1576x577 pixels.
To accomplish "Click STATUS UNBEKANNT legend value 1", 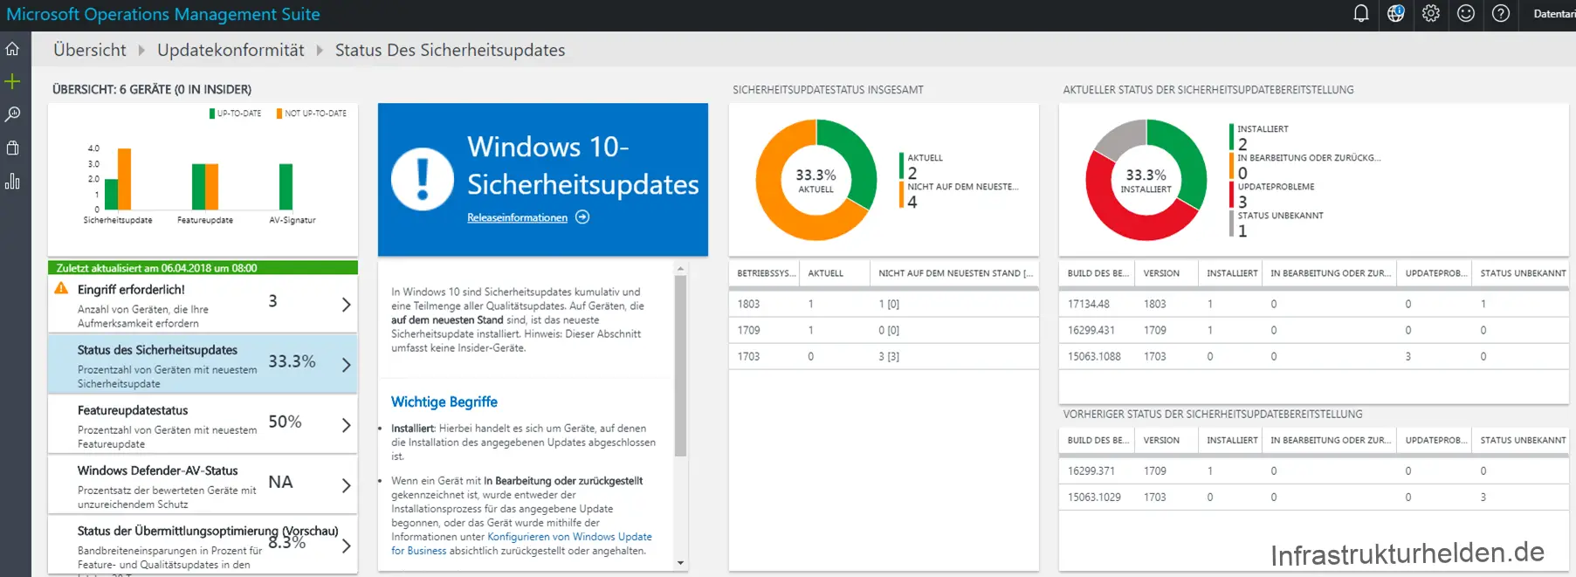I will click(1242, 230).
